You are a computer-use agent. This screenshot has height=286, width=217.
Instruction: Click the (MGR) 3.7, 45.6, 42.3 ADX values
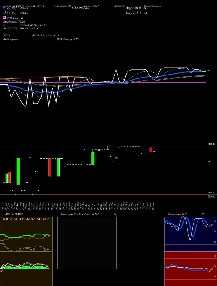[45, 36]
